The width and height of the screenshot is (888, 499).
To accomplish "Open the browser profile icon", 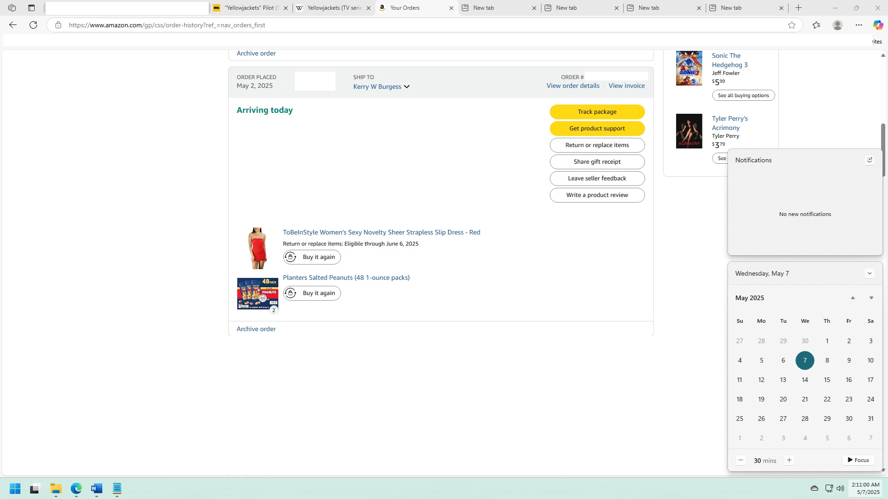I will click(x=838, y=25).
